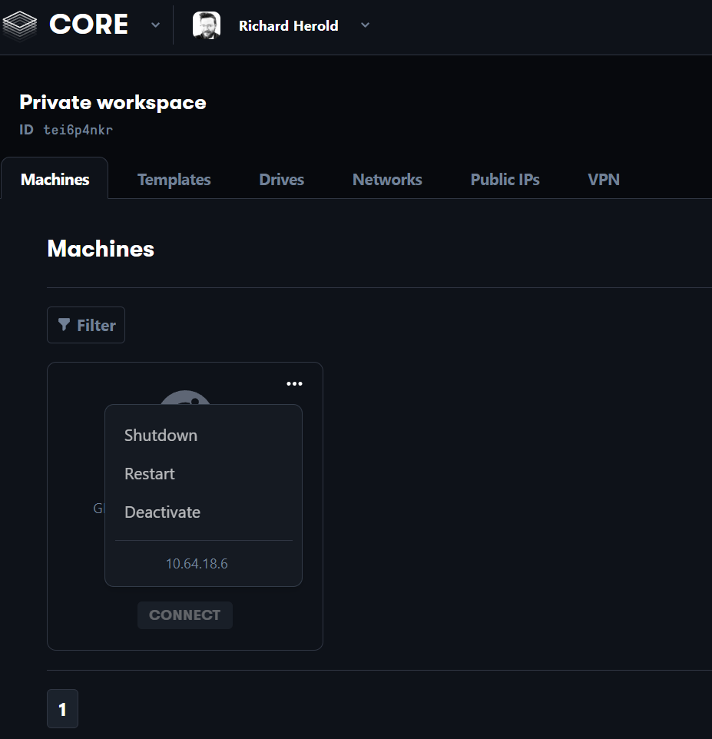The width and height of the screenshot is (712, 739).
Task: Select Deactivate in the machine menu
Action: 162,512
